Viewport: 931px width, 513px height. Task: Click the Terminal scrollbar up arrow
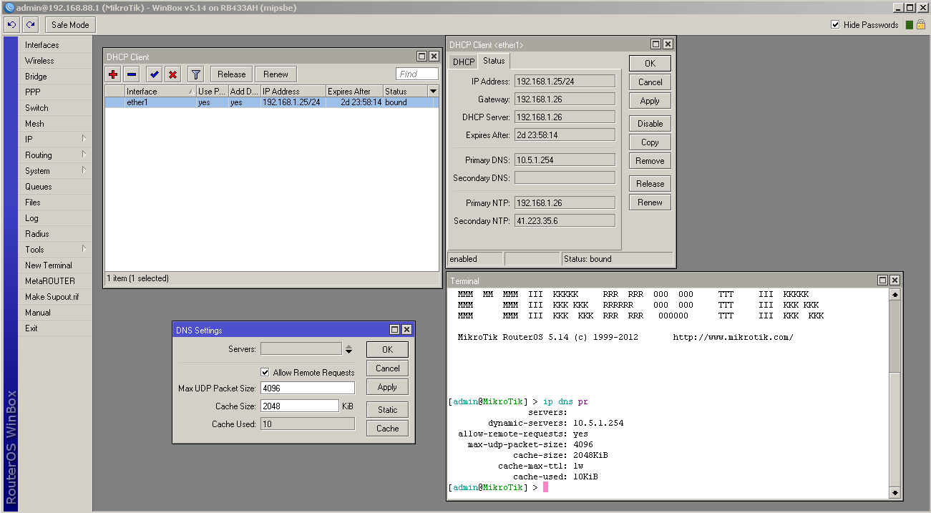tap(895, 295)
